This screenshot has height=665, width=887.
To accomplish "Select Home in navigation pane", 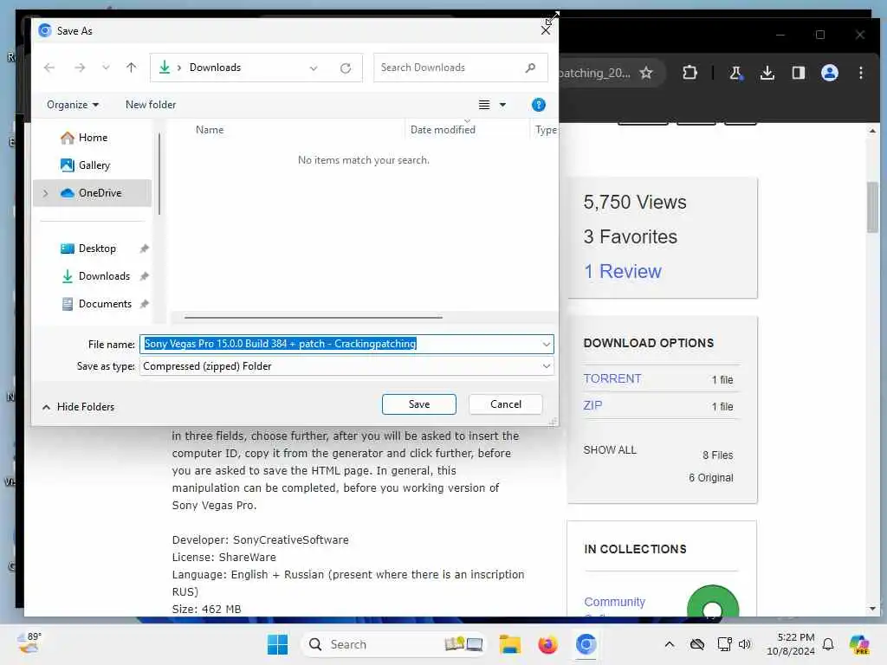I will coord(93,138).
